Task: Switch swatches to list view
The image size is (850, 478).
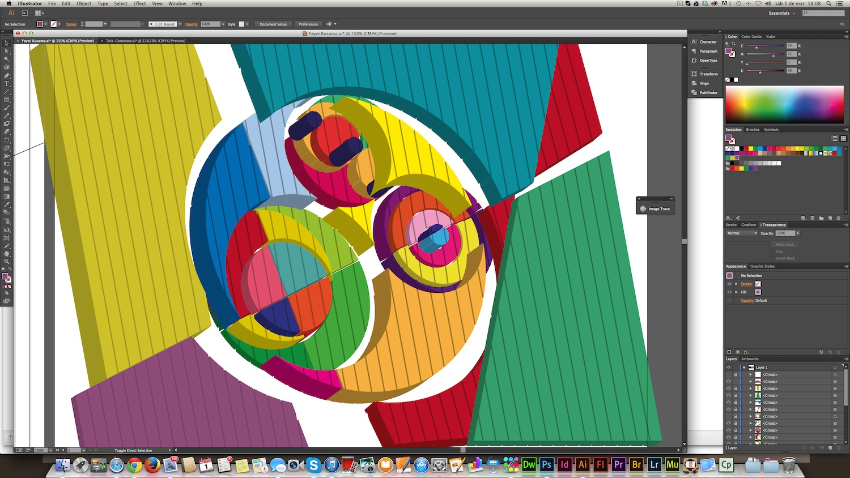Action: (x=835, y=138)
